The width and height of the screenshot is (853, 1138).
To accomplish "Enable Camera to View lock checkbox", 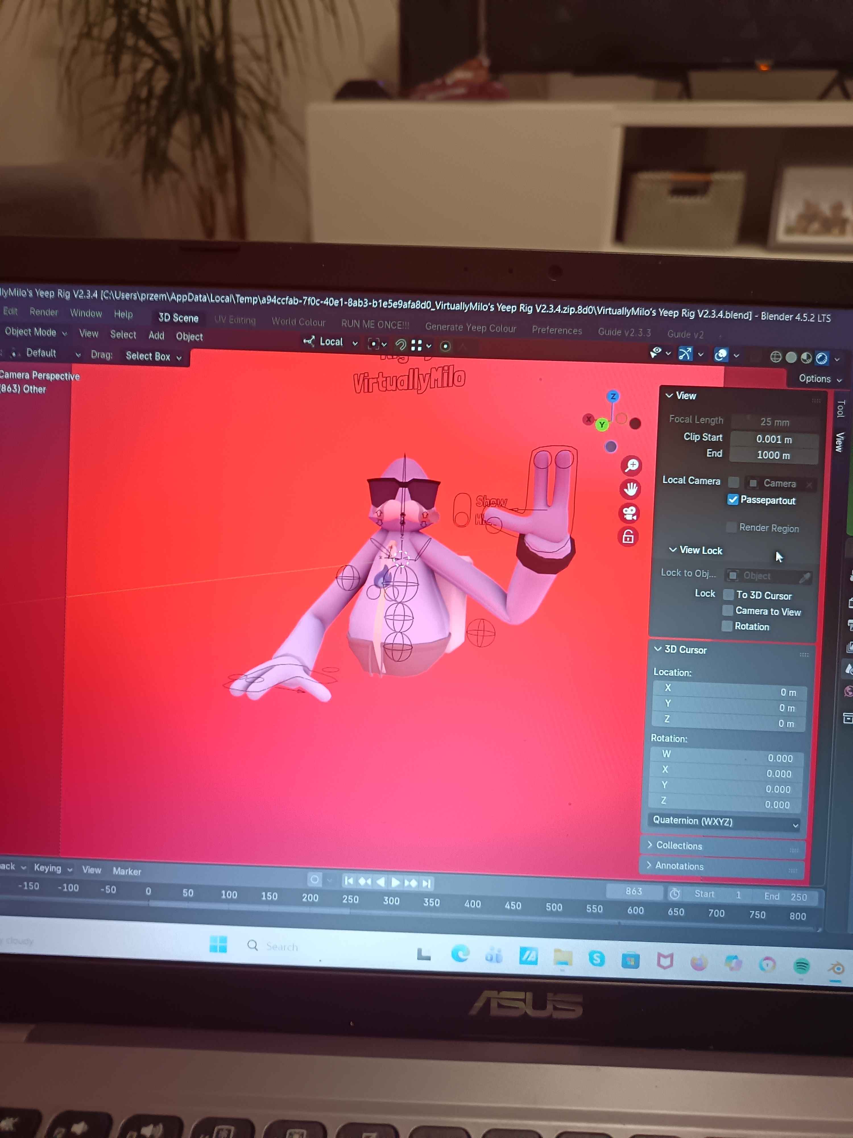I will tap(728, 610).
